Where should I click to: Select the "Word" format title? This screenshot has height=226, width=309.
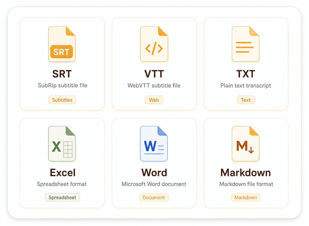click(154, 173)
